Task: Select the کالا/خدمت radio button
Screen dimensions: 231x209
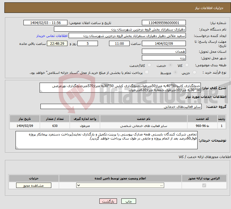Action: click(150, 65)
